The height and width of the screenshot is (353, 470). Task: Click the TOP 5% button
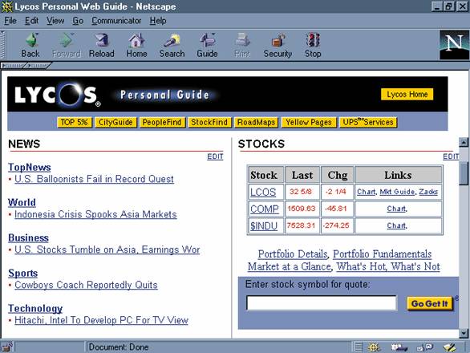click(75, 123)
